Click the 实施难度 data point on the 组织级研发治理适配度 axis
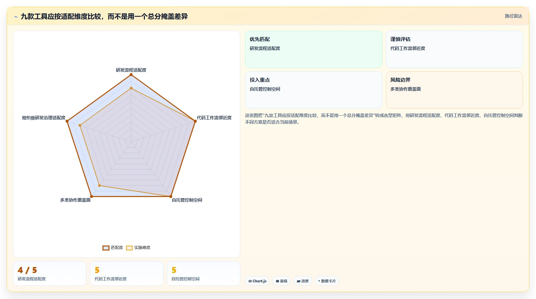 coord(80,126)
